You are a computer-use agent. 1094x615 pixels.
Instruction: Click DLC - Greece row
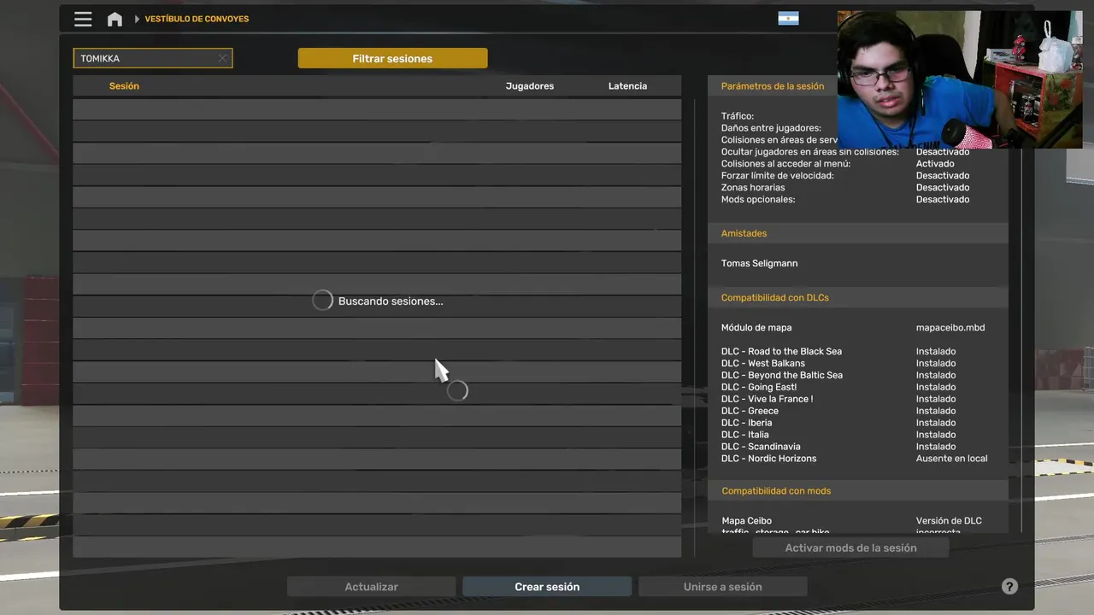click(x=750, y=411)
